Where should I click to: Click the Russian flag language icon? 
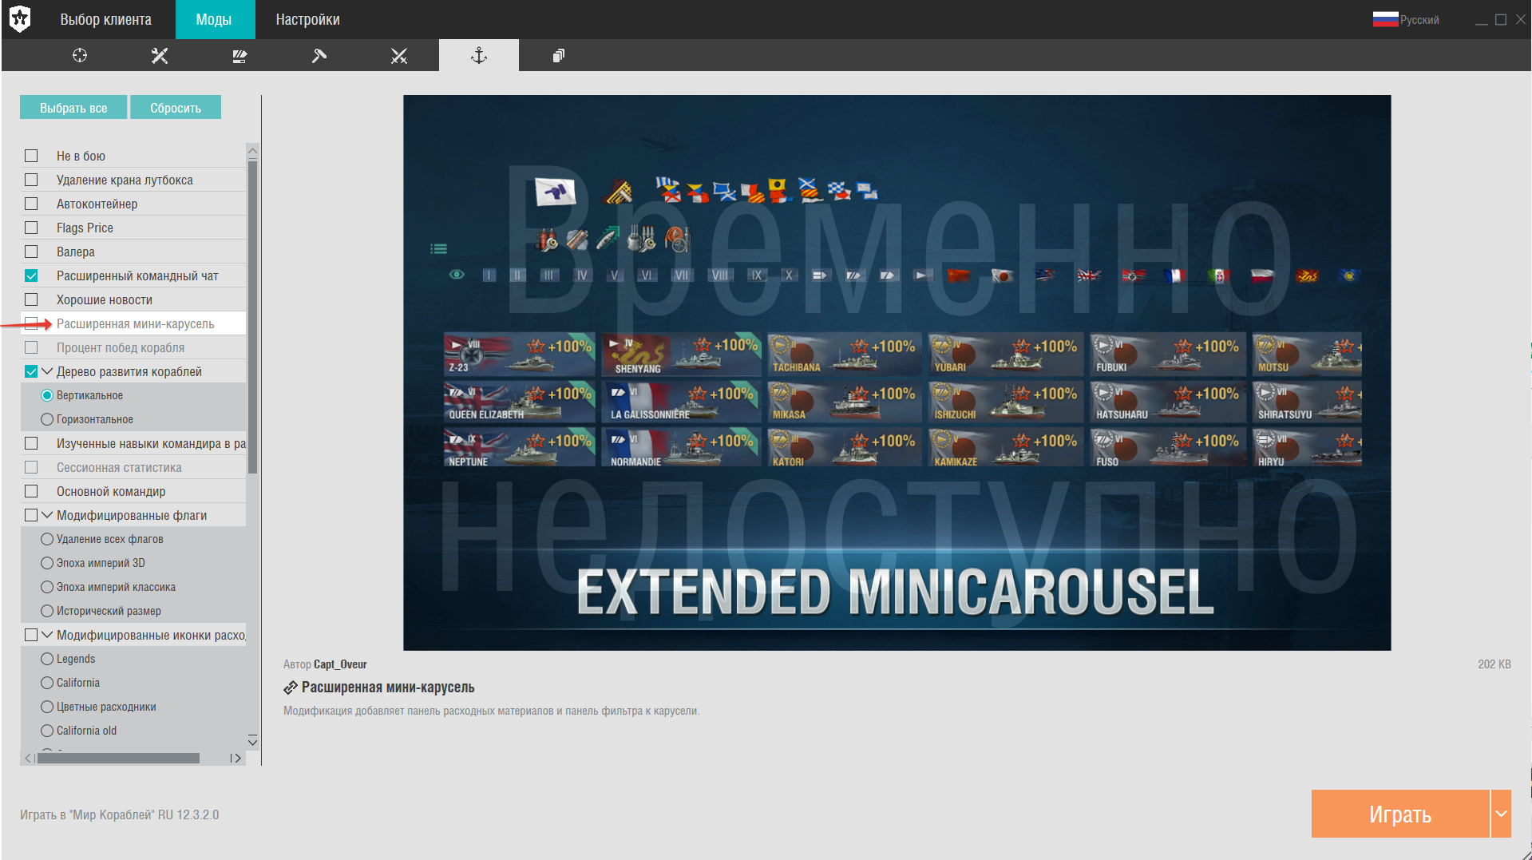pyautogui.click(x=1385, y=20)
